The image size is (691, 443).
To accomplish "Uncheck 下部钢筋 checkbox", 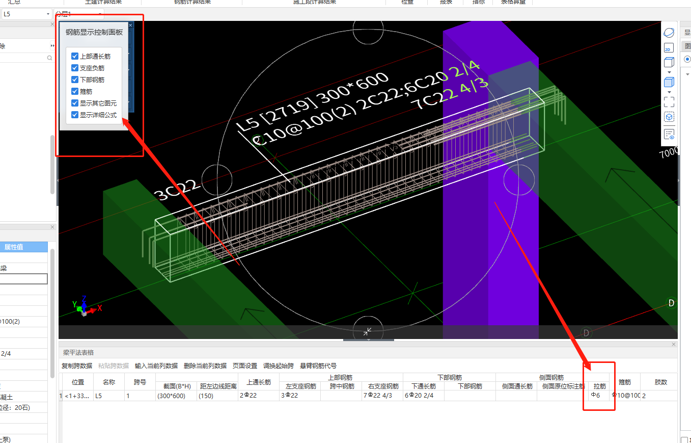I will point(75,80).
